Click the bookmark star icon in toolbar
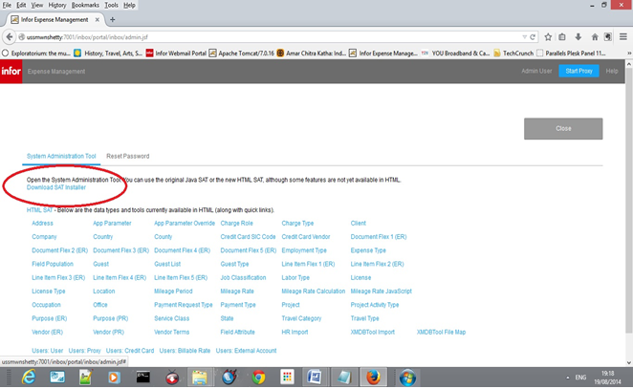 (547, 36)
